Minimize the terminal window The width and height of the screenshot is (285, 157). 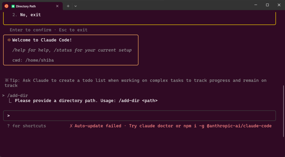coord(255,5)
